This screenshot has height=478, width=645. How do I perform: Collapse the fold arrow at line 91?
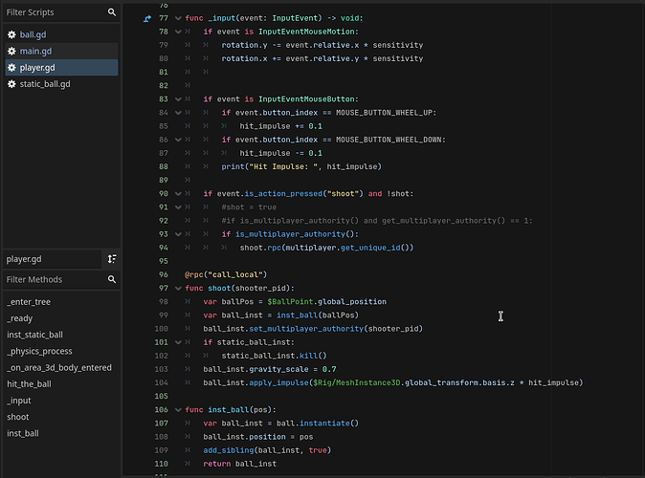(178, 207)
